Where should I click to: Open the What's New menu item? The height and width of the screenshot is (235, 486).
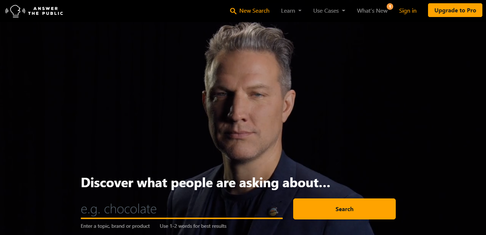(x=372, y=11)
